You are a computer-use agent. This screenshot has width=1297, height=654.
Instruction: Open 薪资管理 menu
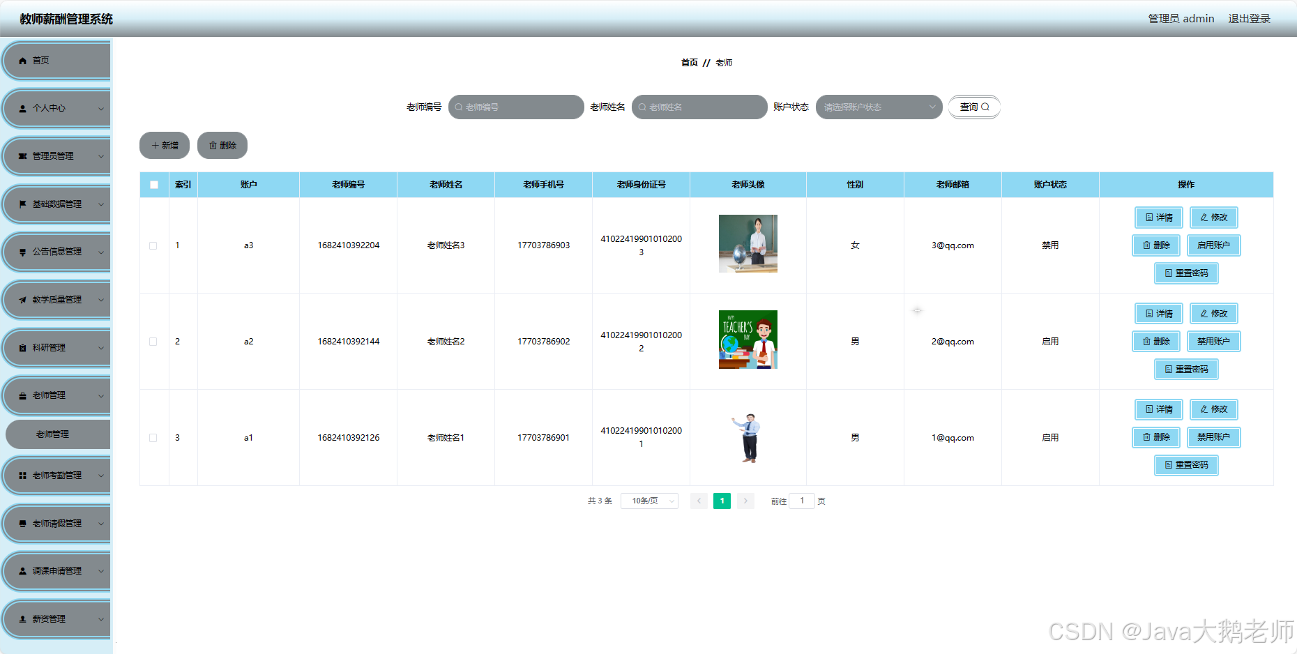[57, 619]
